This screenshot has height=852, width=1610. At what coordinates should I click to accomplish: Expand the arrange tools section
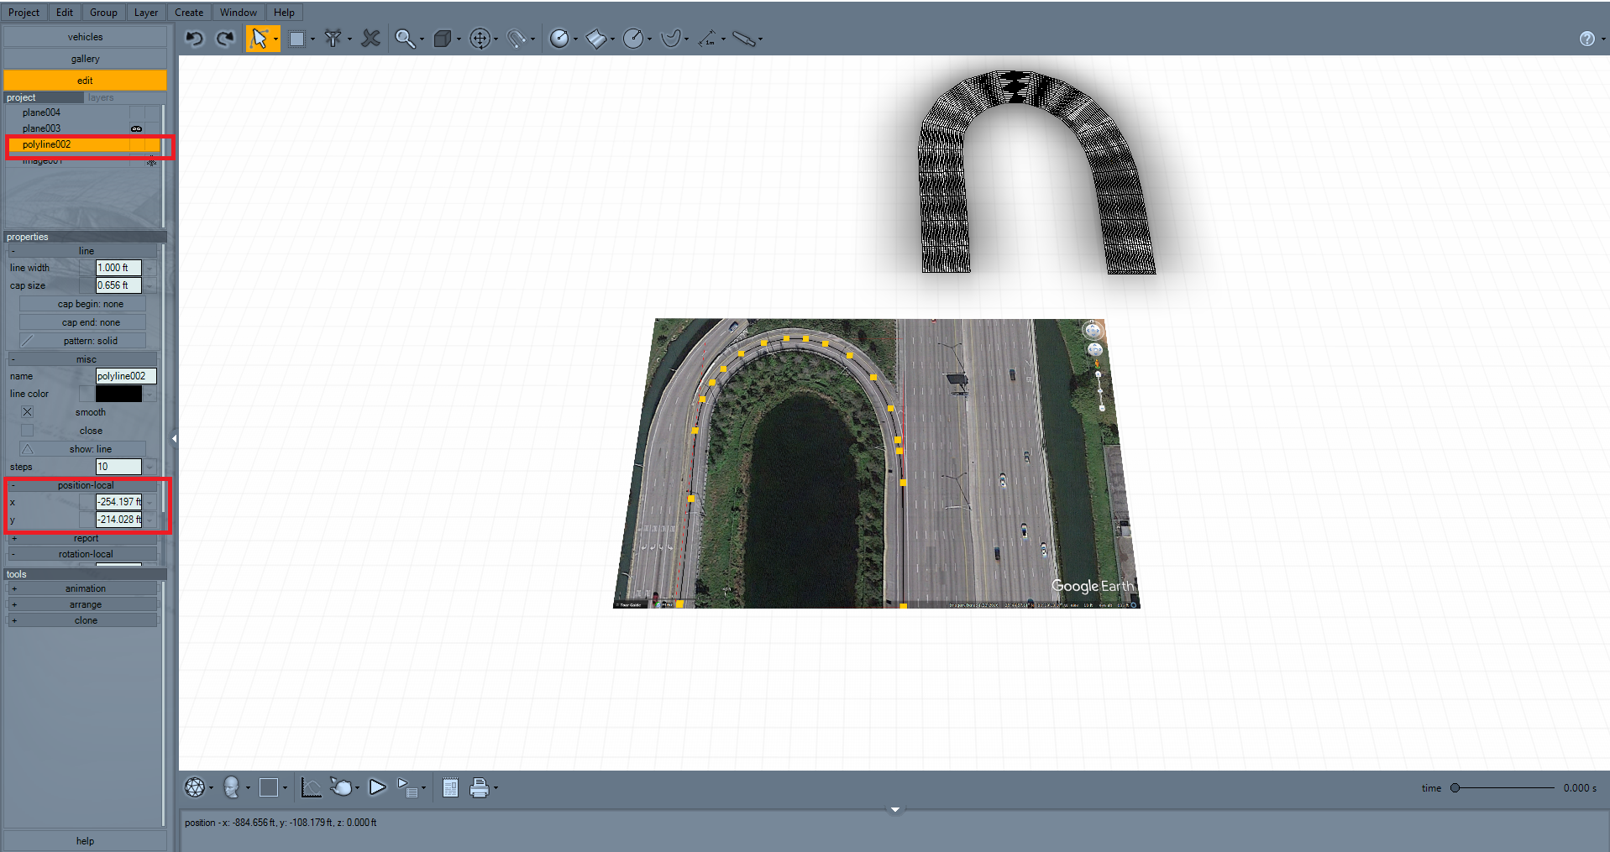click(x=13, y=604)
